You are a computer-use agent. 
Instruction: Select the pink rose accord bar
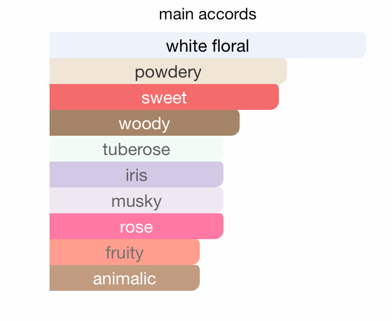[137, 226]
